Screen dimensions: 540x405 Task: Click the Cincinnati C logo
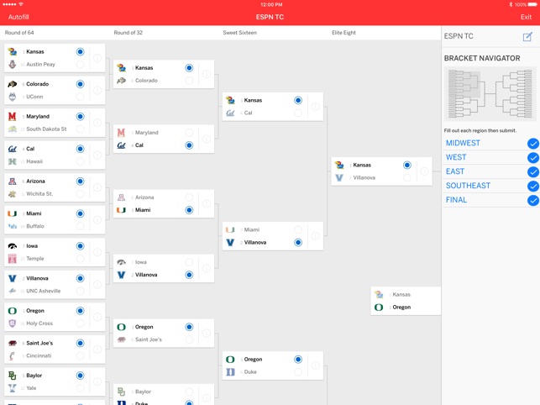(13, 355)
